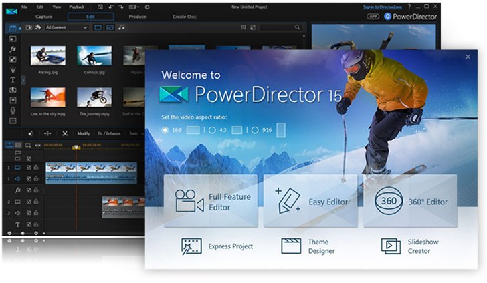Switch to the Produce tab
The width and height of the screenshot is (487, 283).
coord(137,17)
